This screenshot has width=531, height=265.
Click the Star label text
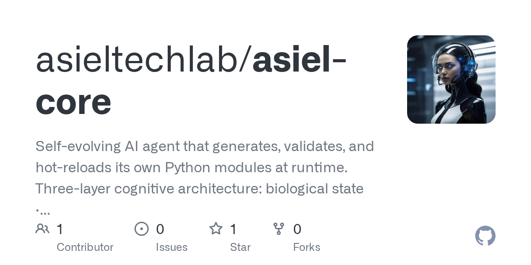click(x=240, y=247)
